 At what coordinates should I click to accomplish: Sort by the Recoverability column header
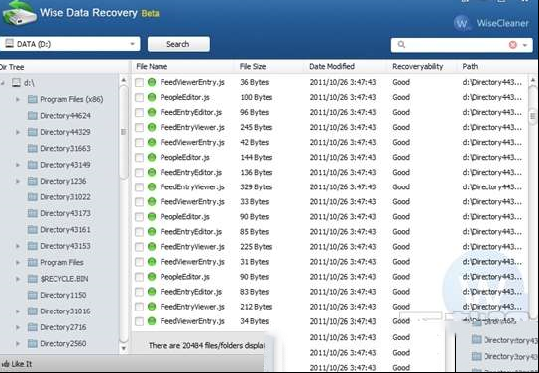click(x=418, y=67)
